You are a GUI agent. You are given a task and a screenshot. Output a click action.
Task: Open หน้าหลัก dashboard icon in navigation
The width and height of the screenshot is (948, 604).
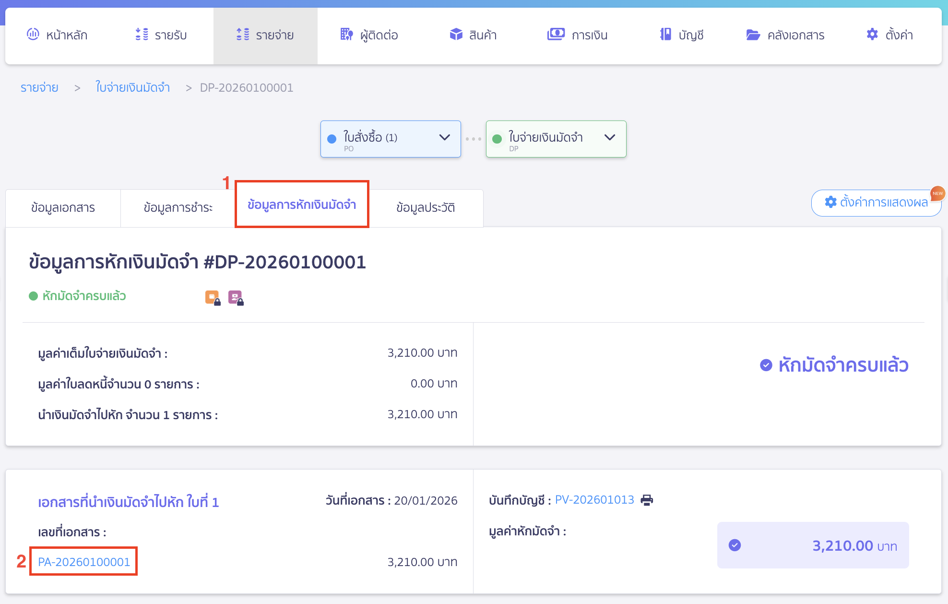(33, 35)
